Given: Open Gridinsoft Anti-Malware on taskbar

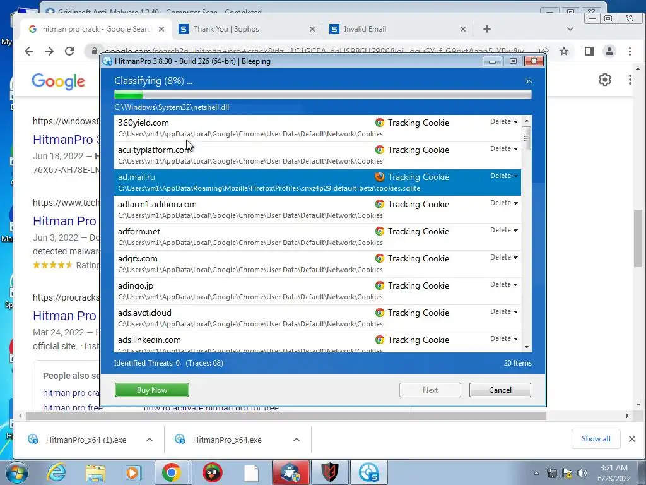Looking at the screenshot, I should 290,472.
